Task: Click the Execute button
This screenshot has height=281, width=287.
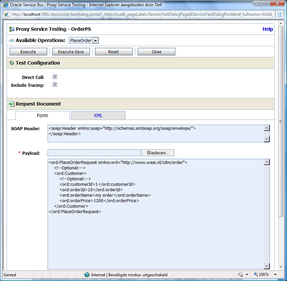Action: point(28,52)
